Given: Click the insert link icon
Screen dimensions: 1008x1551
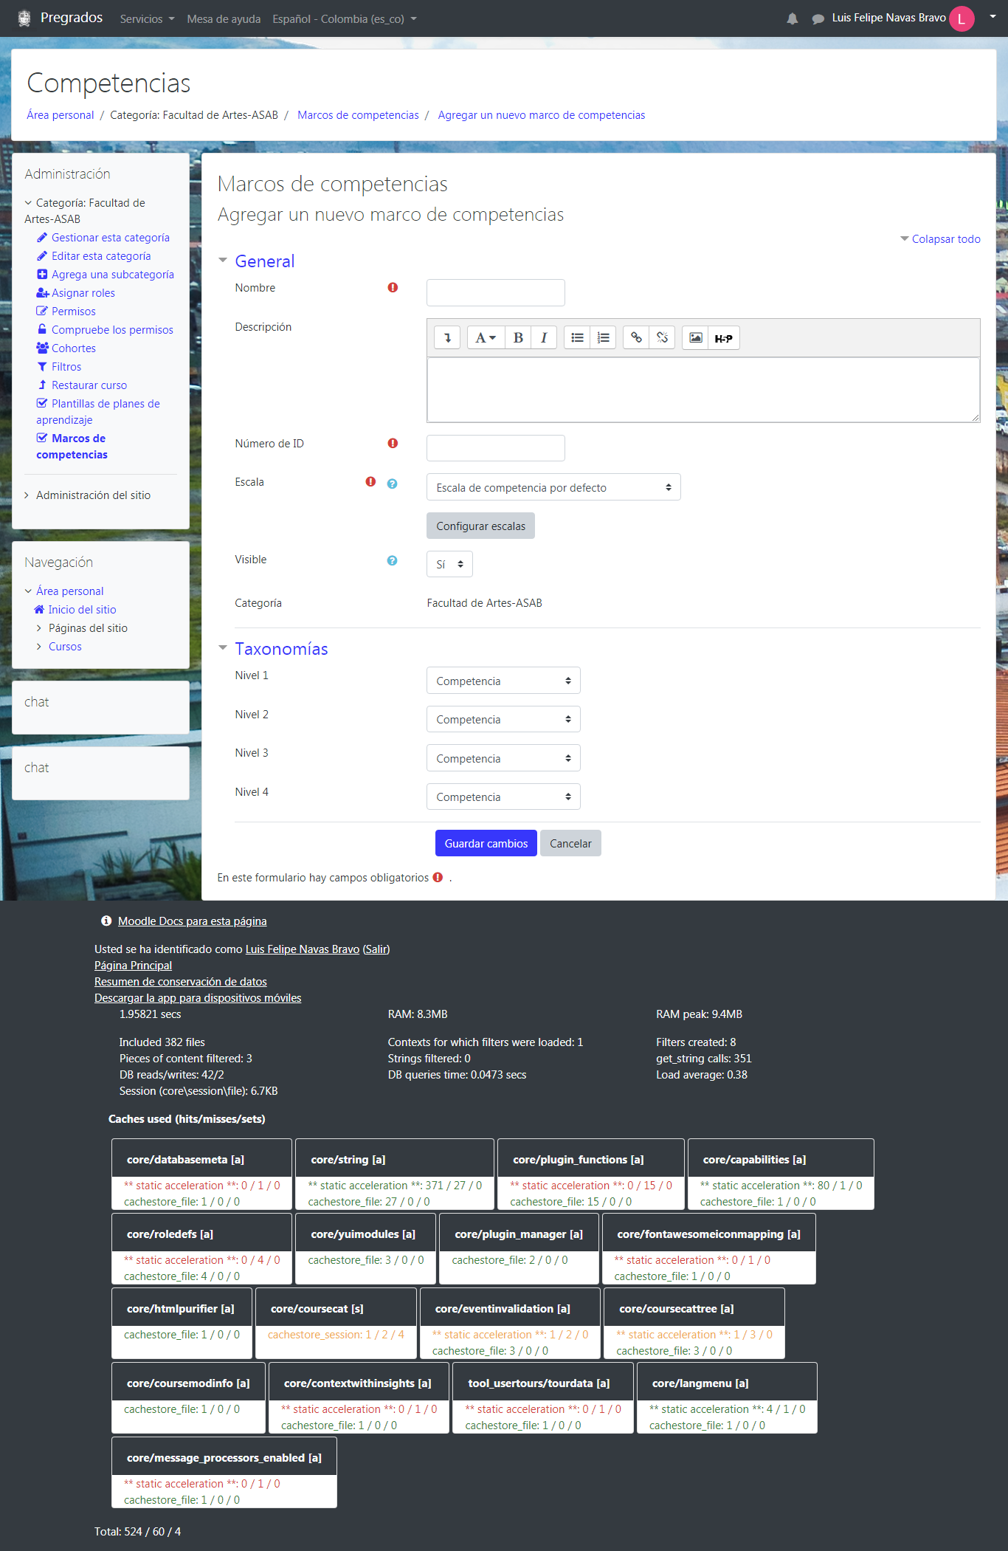Looking at the screenshot, I should (x=636, y=338).
